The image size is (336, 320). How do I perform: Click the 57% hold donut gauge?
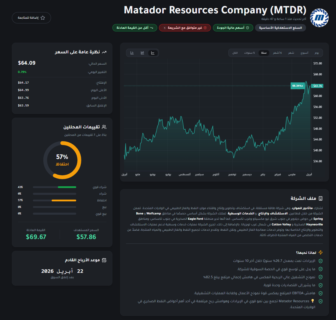click(x=62, y=160)
